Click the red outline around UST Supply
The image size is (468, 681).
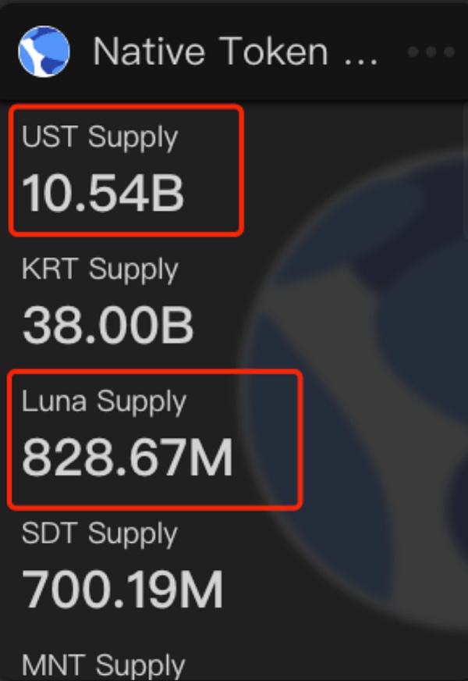(x=243, y=169)
